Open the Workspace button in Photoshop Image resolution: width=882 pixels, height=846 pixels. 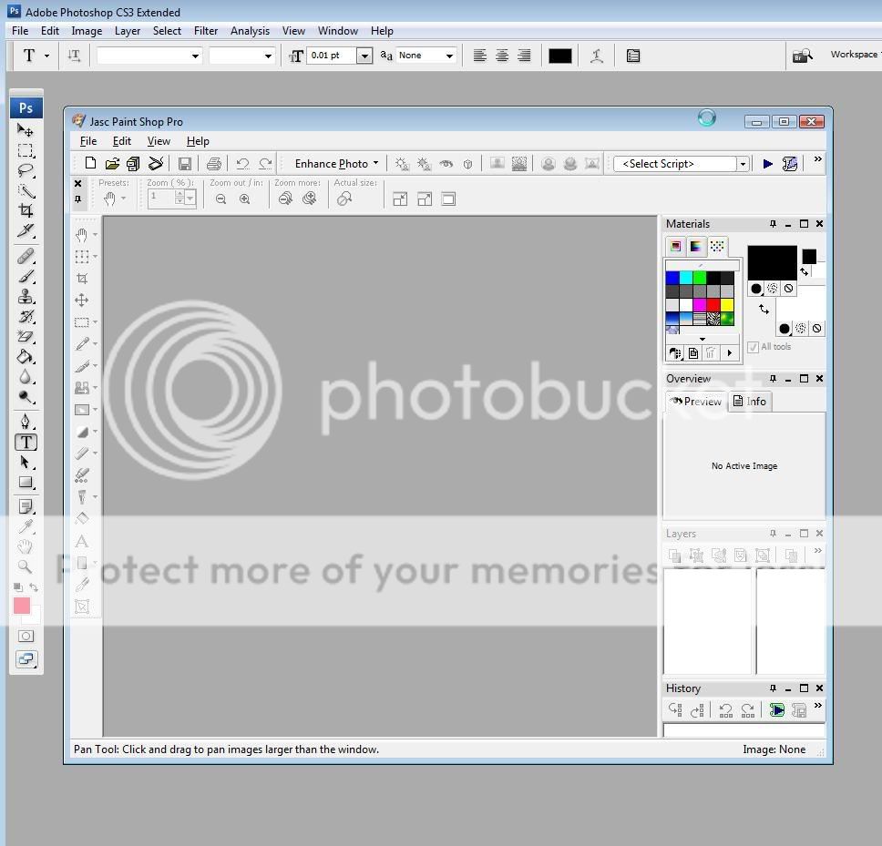[854, 55]
